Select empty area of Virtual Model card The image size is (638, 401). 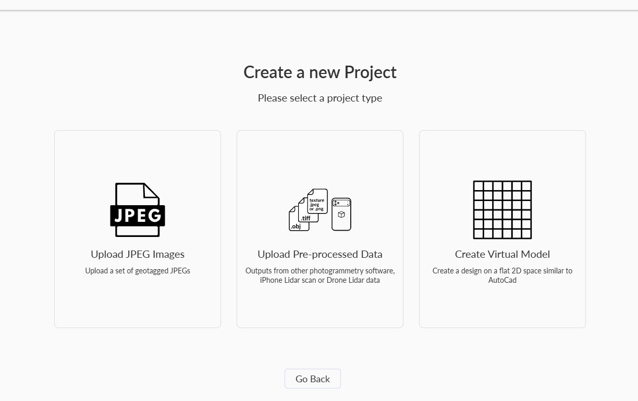pos(502,308)
